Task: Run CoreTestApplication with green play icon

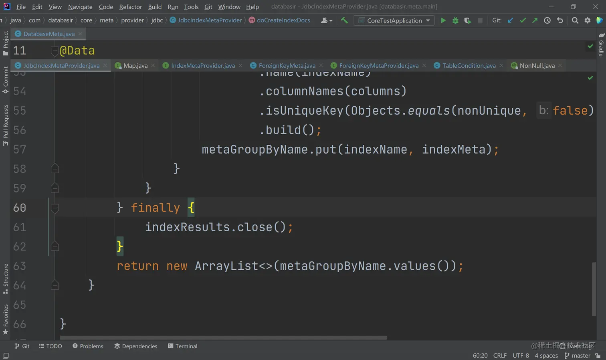Action: point(443,20)
